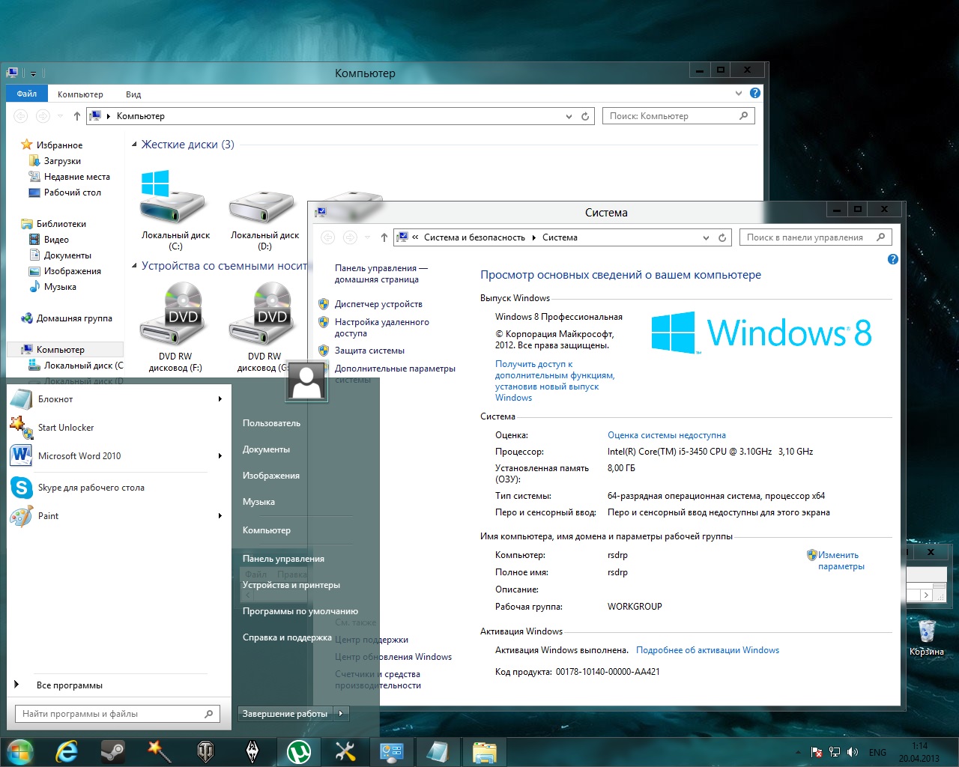
Task: Go up one level in Computer window
Action: click(x=76, y=116)
